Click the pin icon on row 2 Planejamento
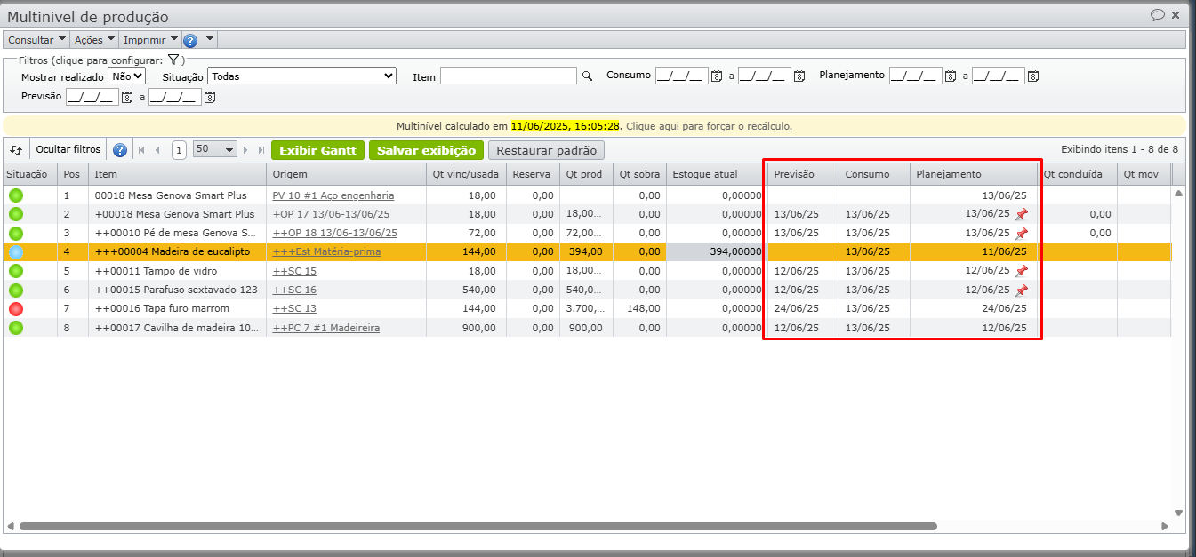Viewport: 1196px width, 557px height. pyautogui.click(x=1021, y=214)
